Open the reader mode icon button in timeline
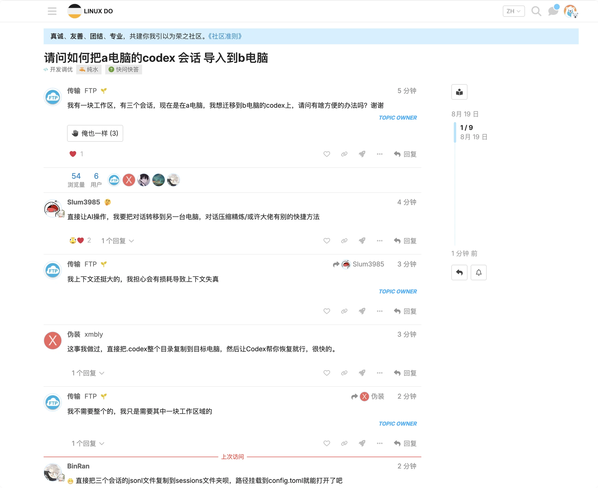 point(459,92)
